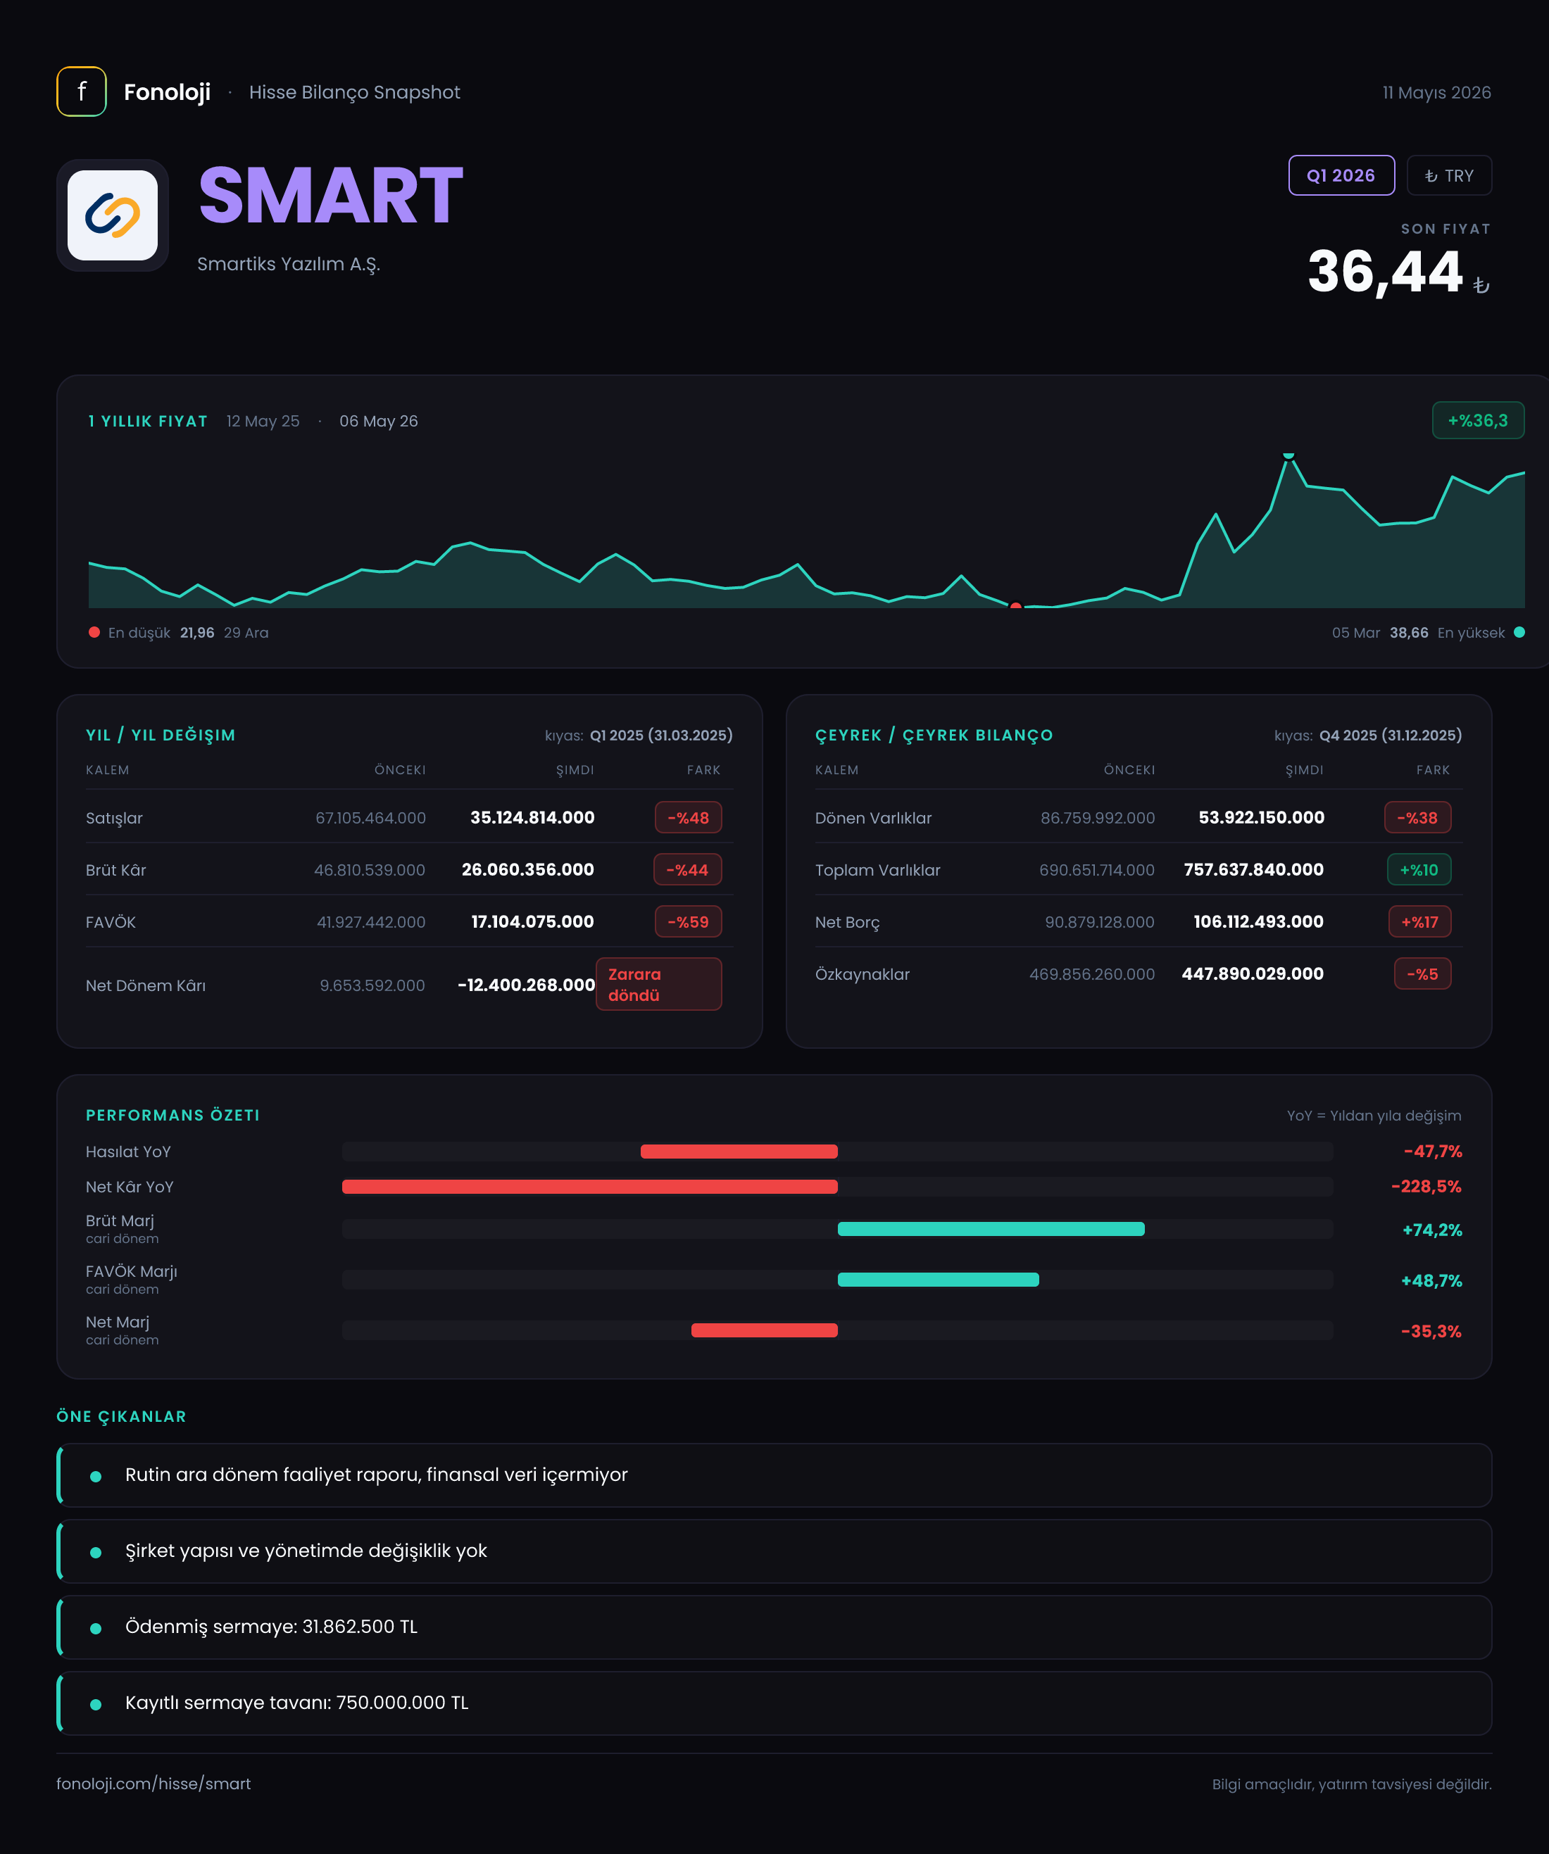The image size is (1549, 1854).
Task: Click the 'Hisse Bilanço Snapshot' subtitle
Action: (354, 92)
